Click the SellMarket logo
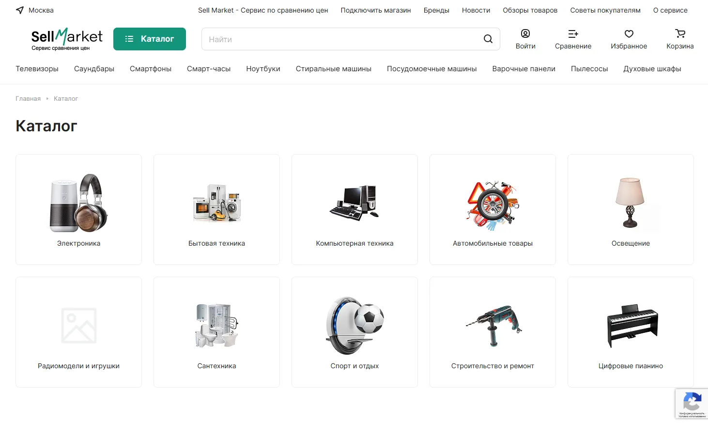This screenshot has width=708, height=423. pos(67,39)
